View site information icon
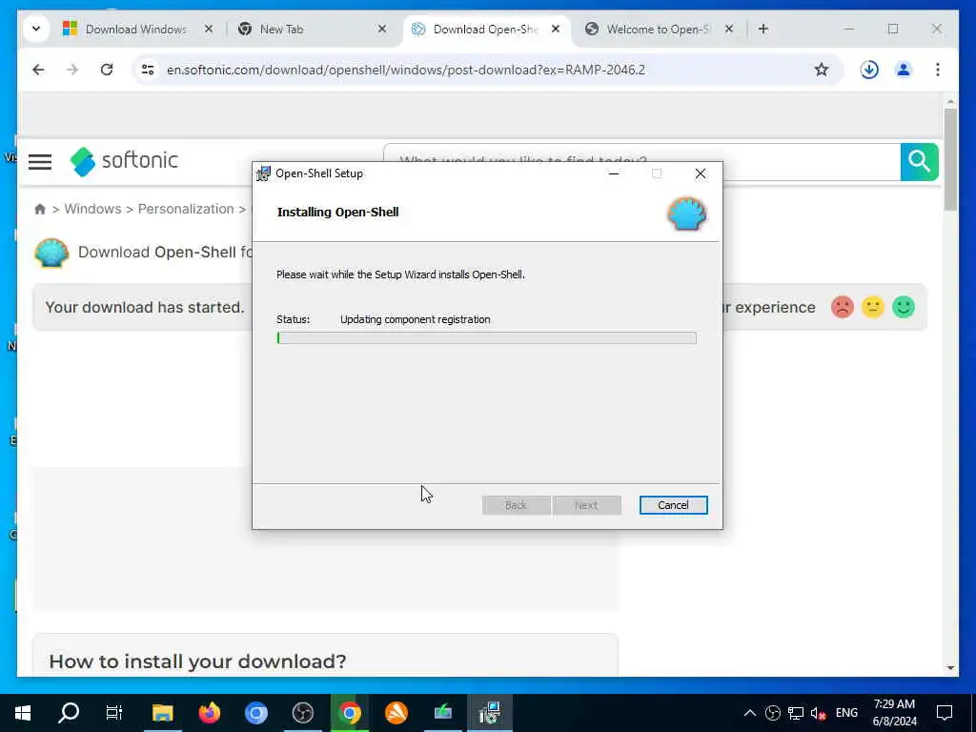This screenshot has height=732, width=976. click(x=148, y=70)
